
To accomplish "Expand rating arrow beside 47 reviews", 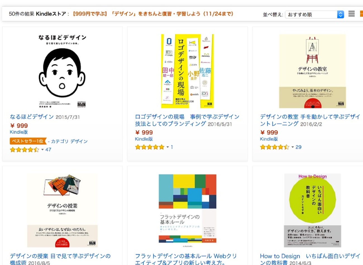I will (x=42, y=150).
